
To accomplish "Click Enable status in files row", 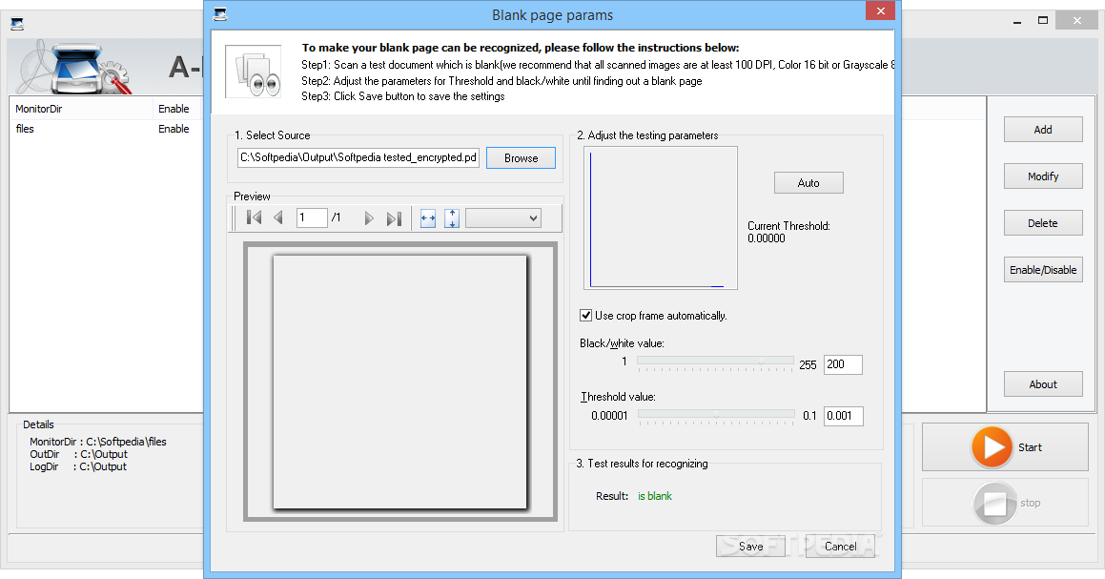I will [174, 129].
